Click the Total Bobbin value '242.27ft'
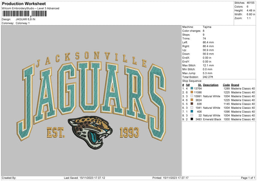 pos(208,77)
